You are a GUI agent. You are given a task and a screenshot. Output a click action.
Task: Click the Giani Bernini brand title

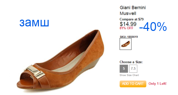click(x=133, y=8)
